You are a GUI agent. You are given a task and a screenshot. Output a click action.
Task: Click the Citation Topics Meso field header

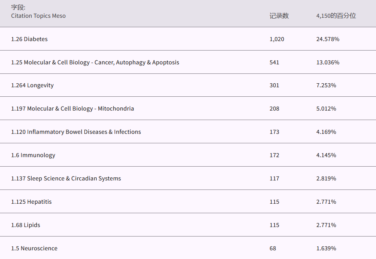click(x=38, y=16)
